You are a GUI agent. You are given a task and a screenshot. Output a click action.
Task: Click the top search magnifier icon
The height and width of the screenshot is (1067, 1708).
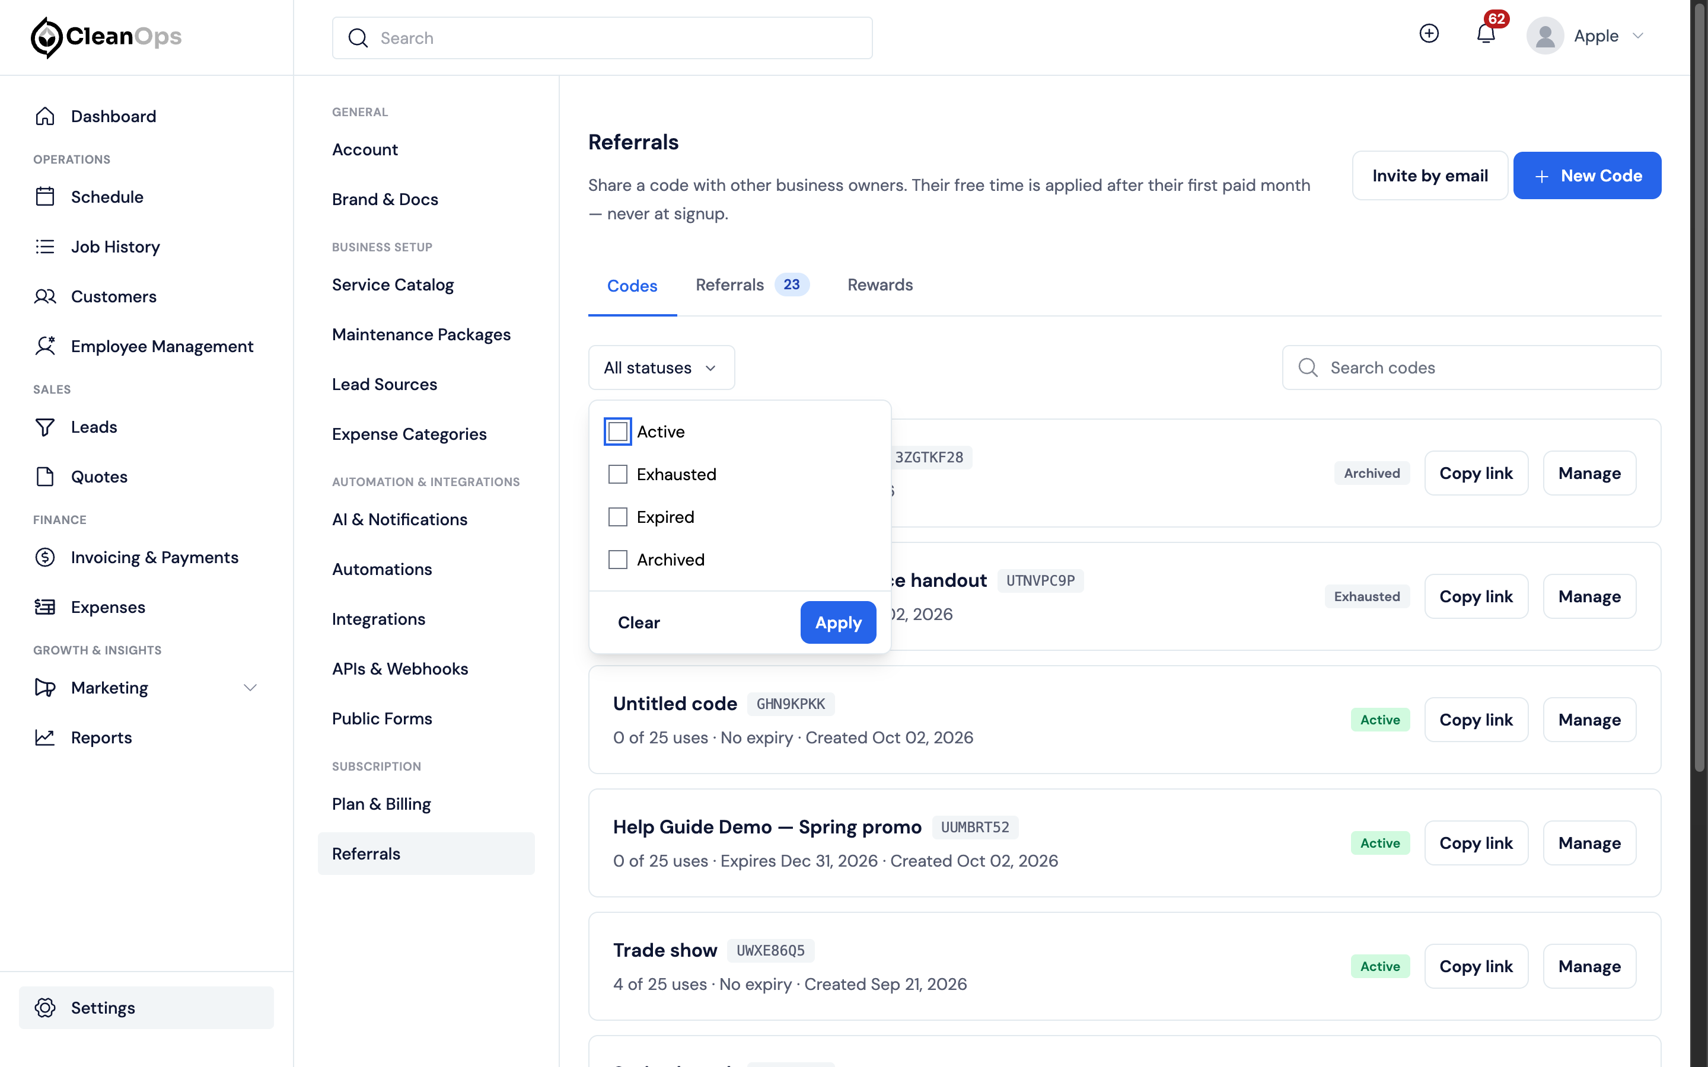click(x=359, y=38)
